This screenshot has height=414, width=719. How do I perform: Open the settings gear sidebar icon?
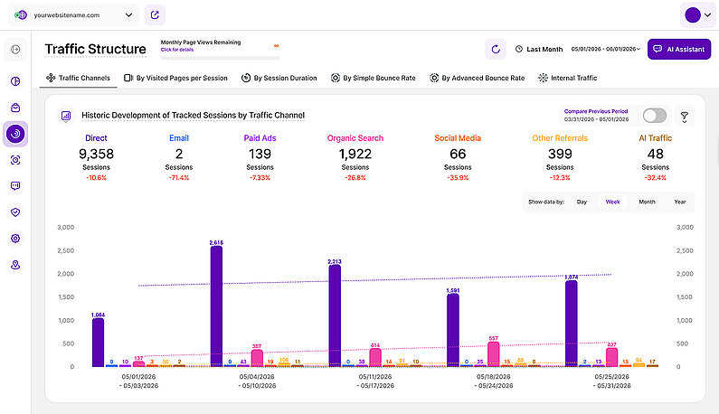click(15, 239)
